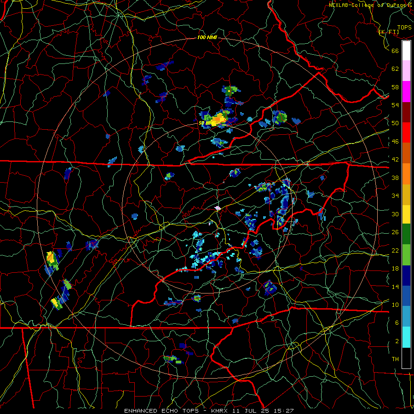Click the light pink legend swatch
The image size is (414, 414).
(406, 71)
